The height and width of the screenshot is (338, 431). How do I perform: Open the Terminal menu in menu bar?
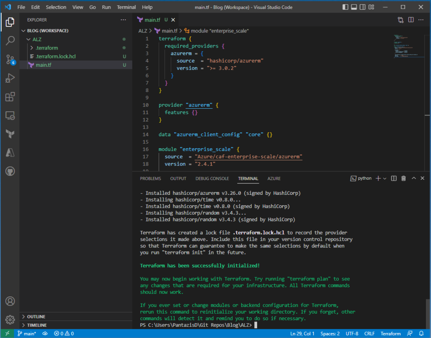coord(126,7)
